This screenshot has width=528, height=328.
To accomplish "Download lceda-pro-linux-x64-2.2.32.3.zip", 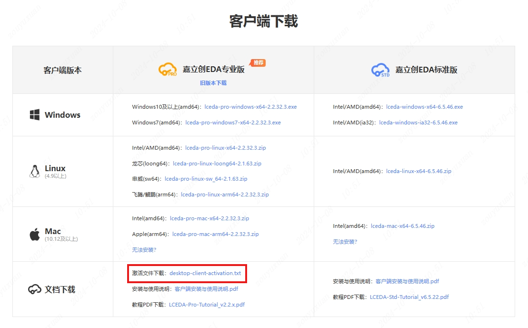I will click(226, 148).
